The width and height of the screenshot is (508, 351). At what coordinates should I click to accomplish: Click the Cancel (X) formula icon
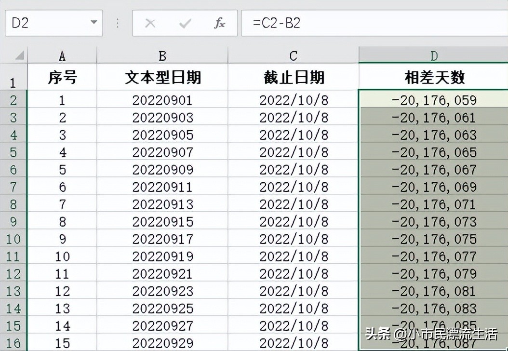150,23
